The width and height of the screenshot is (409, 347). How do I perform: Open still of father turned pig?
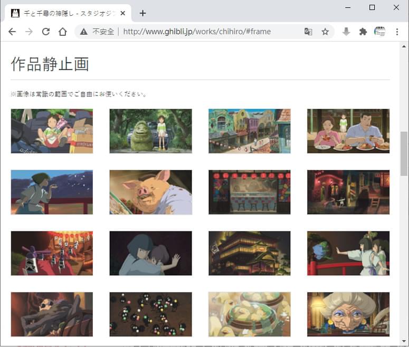point(151,192)
